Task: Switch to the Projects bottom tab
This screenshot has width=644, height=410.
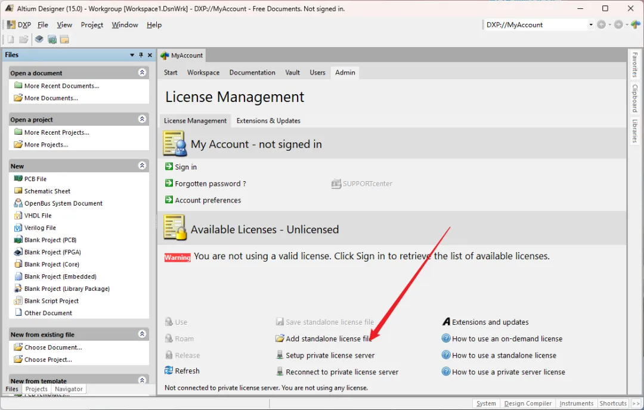Action: tap(36, 389)
